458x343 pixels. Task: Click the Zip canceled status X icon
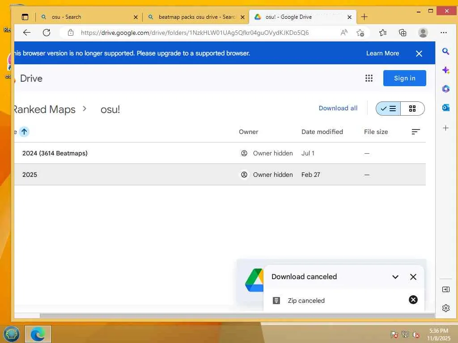pyautogui.click(x=413, y=300)
